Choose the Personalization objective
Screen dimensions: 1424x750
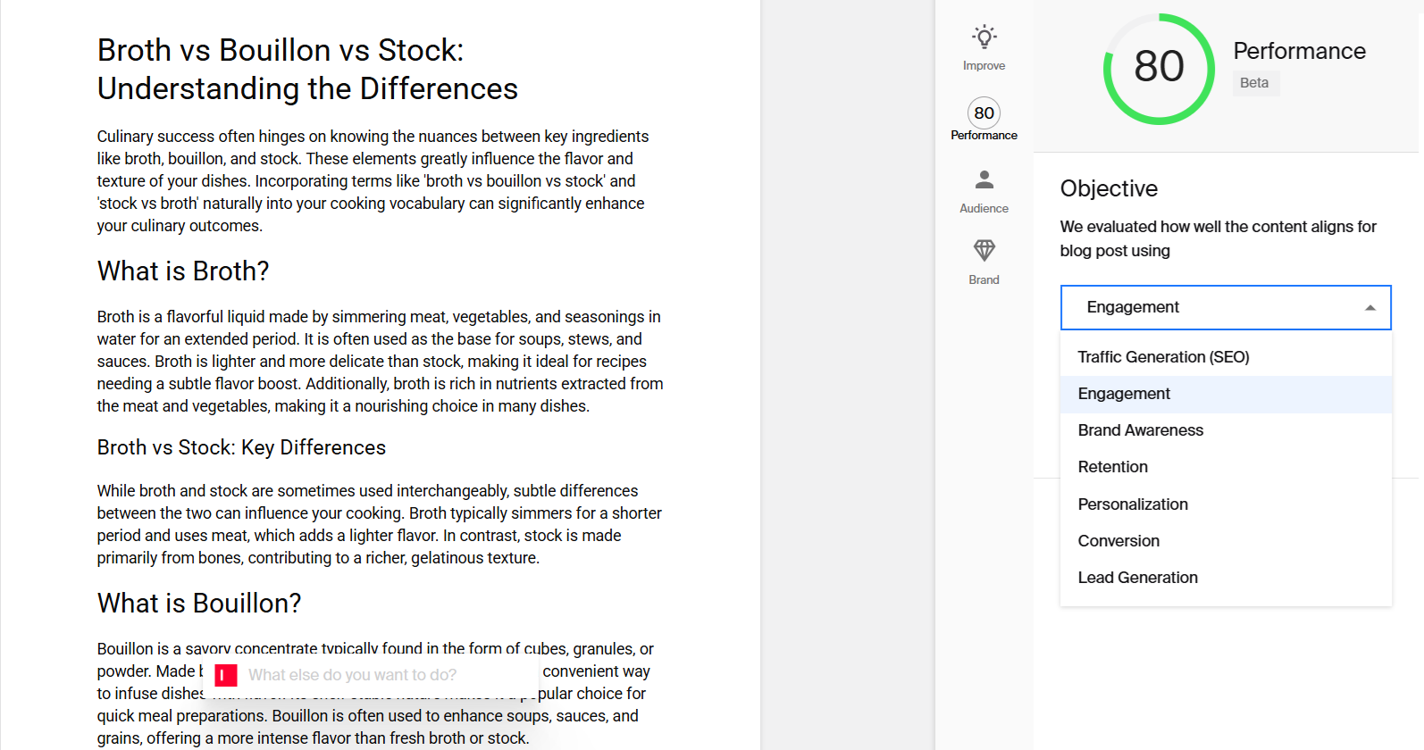coord(1132,504)
